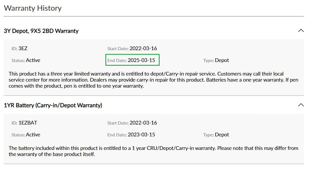The width and height of the screenshot is (310, 175).
Task: Click battery warranty Start Date 2022-03-16
Action: coord(143,123)
